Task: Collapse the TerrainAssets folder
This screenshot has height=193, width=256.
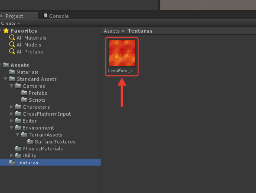Action: [x=18, y=135]
